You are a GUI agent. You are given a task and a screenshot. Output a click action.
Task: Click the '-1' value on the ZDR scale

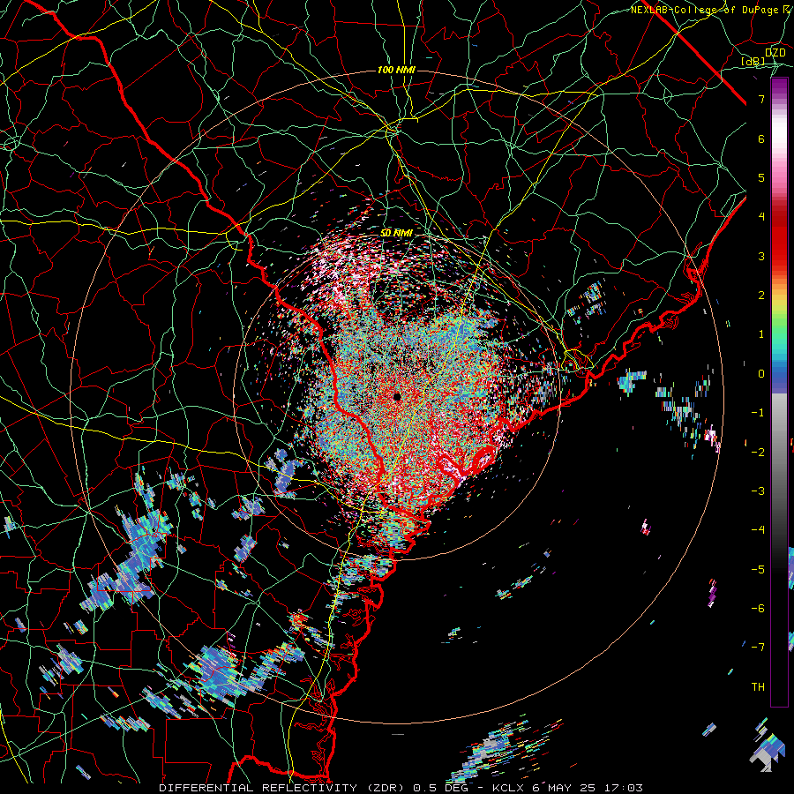758,413
